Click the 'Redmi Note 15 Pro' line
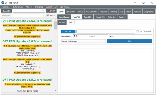 tap(27, 91)
